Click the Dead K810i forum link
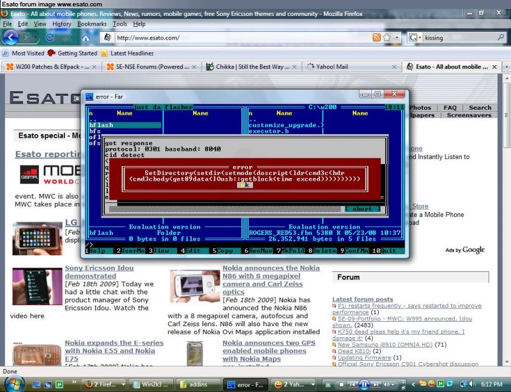 pyautogui.click(x=355, y=351)
